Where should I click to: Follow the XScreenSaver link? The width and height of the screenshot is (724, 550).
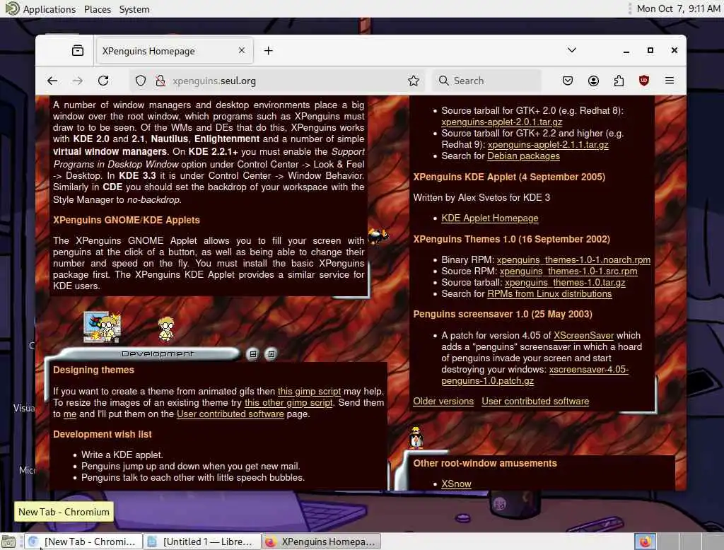pyautogui.click(x=583, y=336)
